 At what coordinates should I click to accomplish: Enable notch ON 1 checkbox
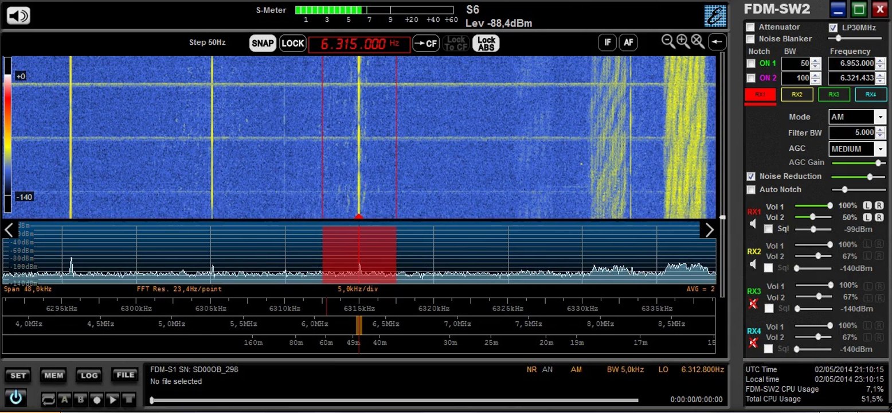[751, 63]
